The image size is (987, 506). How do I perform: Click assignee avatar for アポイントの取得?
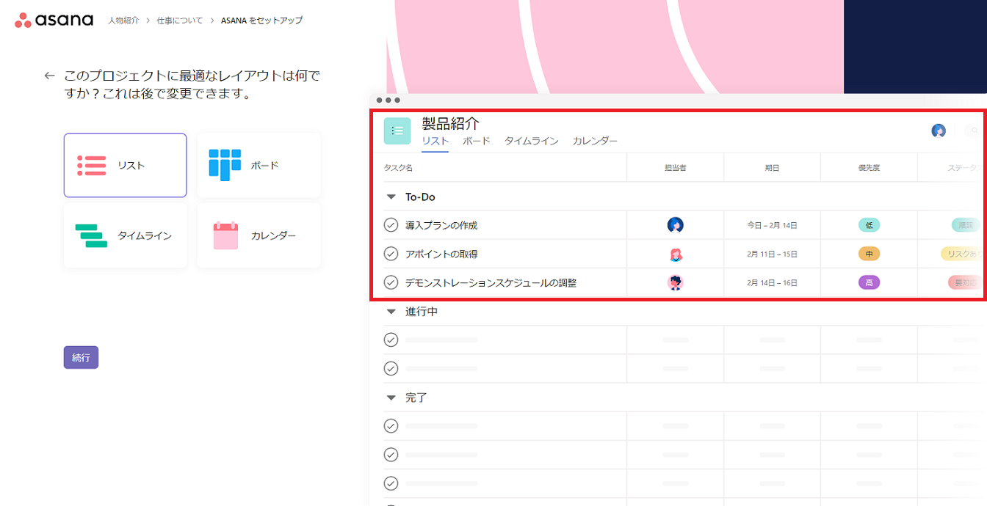[x=676, y=254]
